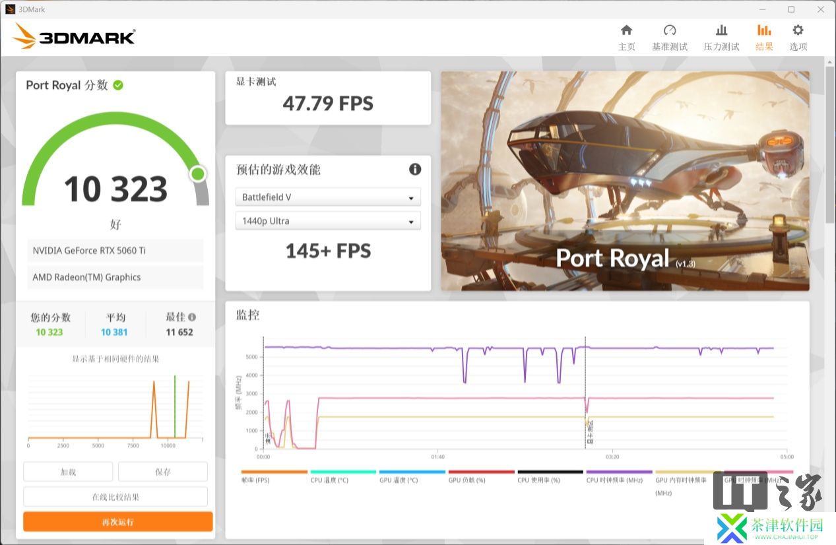Click the average score 10 381
Image resolution: width=836 pixels, height=545 pixels.
pyautogui.click(x=114, y=333)
